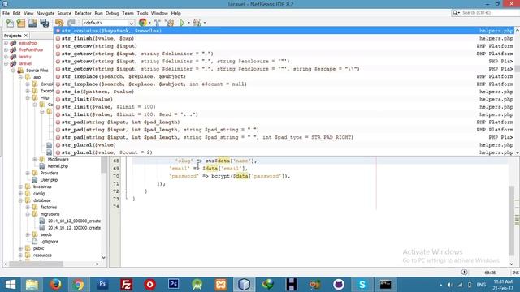This screenshot has width=520, height=292.
Task: Open Firefox from the taskbar
Action: 55,285
